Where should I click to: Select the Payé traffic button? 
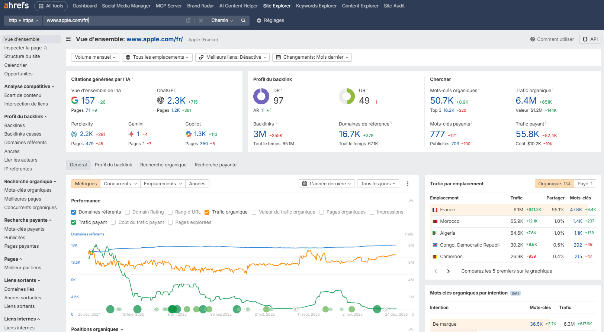585,183
